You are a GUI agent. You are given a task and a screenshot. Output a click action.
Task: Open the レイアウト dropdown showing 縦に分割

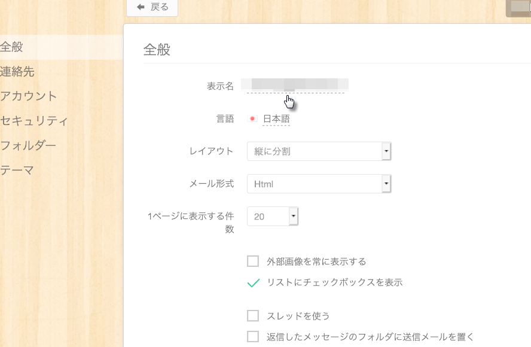tap(319, 151)
